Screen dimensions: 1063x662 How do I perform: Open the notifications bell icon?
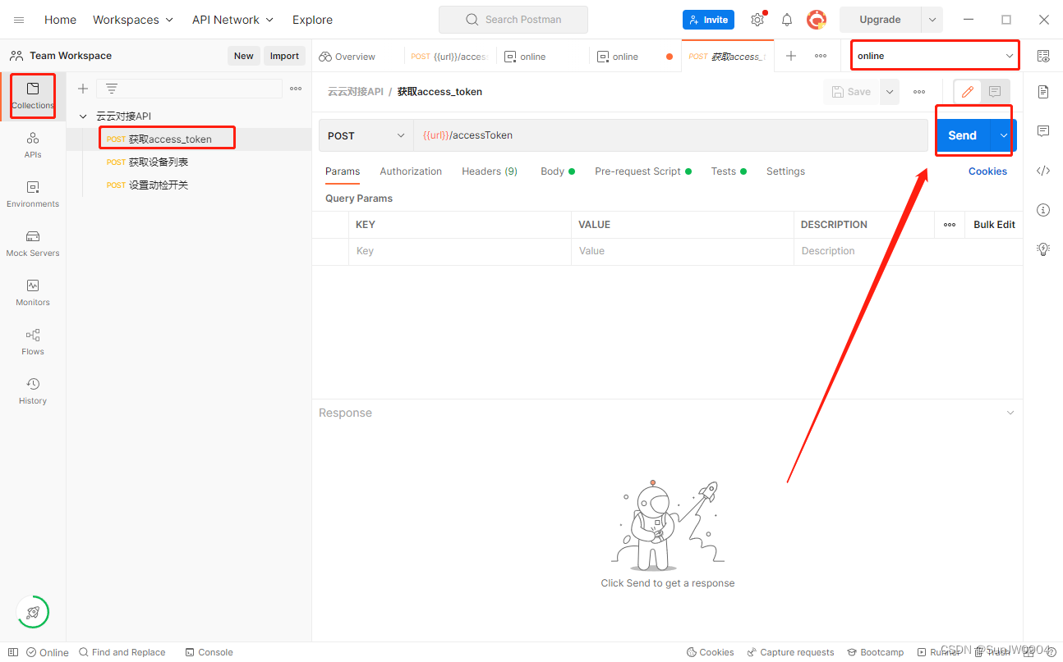coord(787,20)
